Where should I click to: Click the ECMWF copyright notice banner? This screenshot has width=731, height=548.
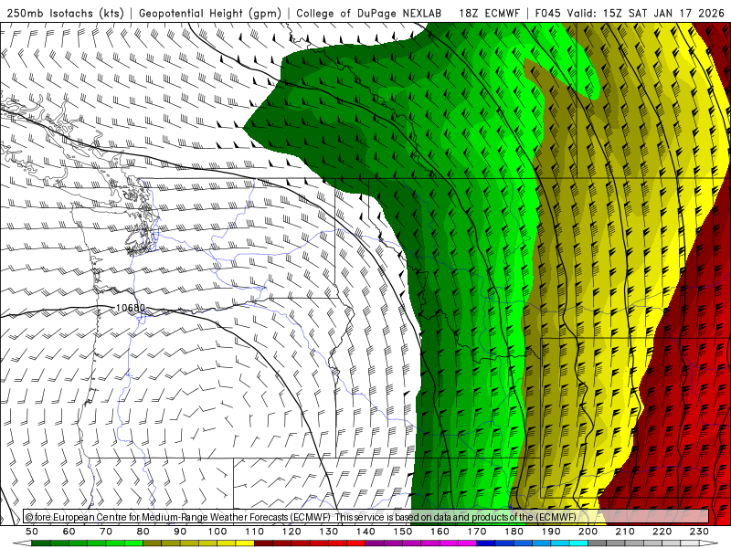click(366, 517)
